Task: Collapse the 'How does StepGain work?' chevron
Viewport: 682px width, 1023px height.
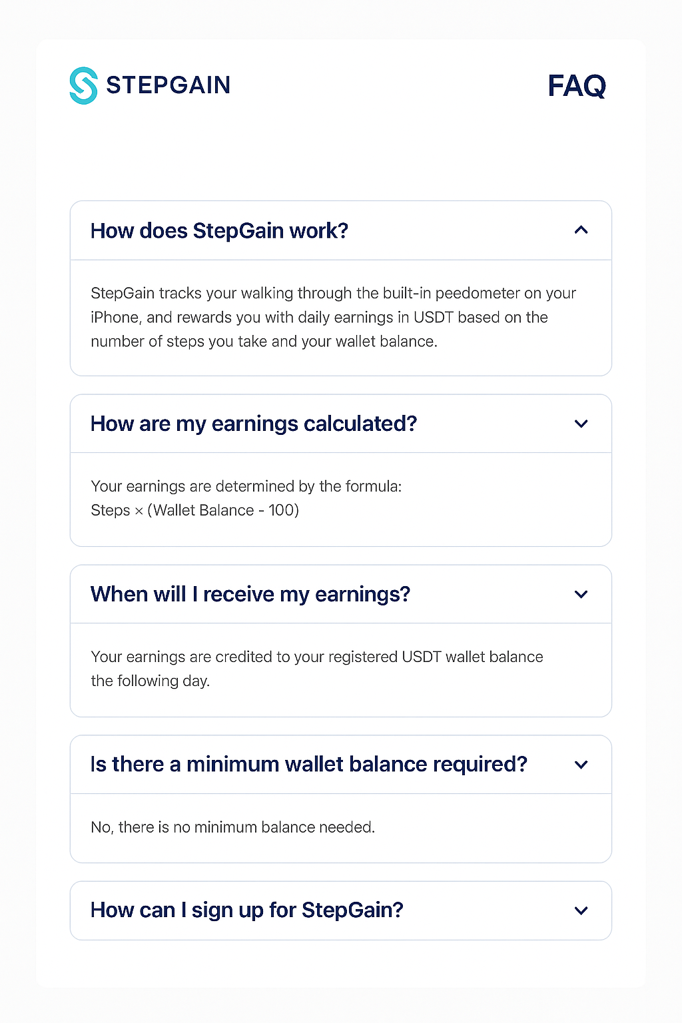Action: [x=581, y=230]
